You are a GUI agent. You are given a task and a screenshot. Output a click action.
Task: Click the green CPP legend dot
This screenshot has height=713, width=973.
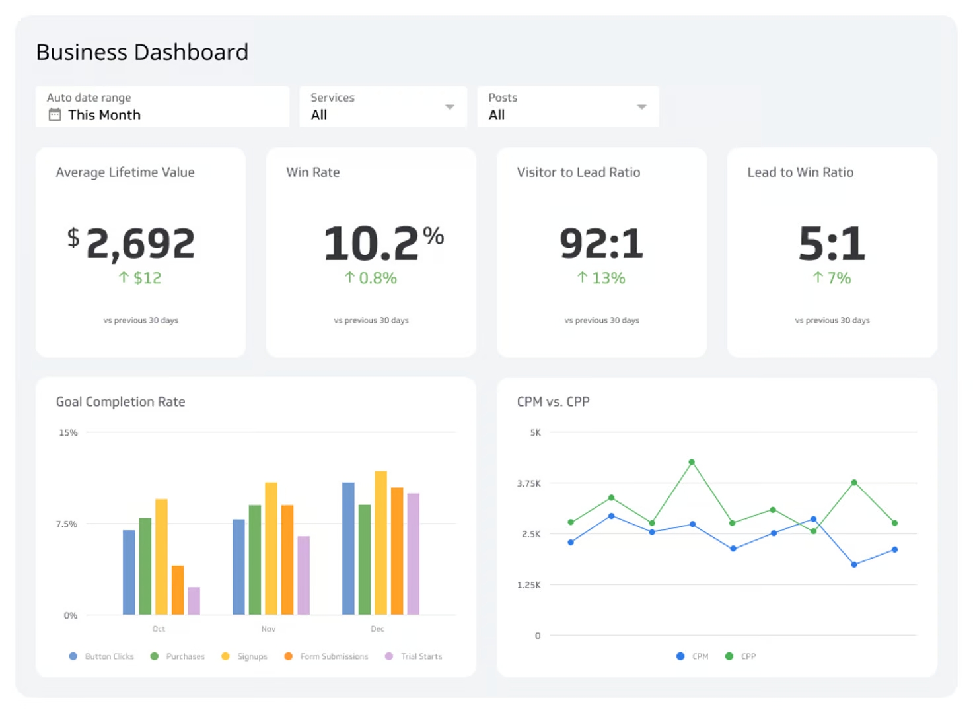tap(729, 656)
